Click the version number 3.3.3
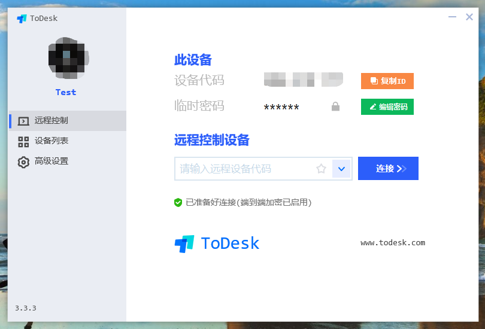 26,308
